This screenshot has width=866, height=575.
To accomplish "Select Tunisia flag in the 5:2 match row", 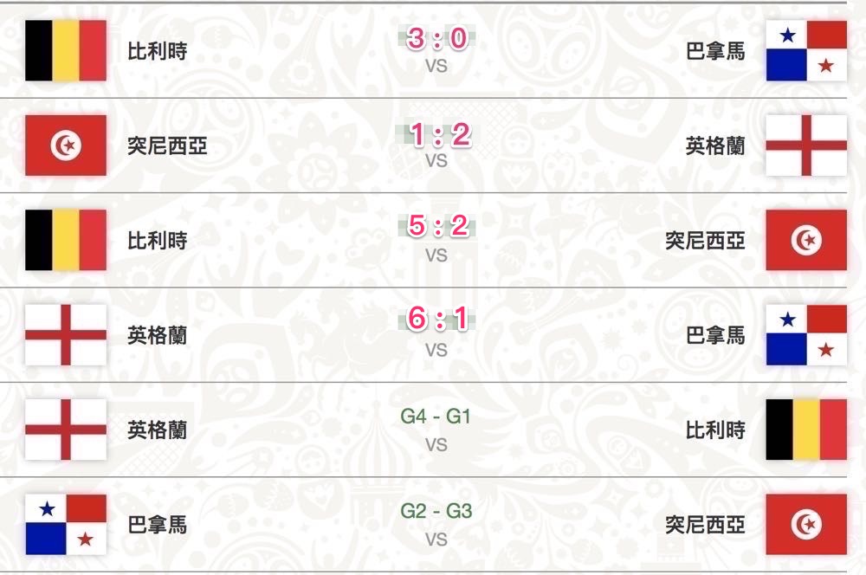I will coord(806,240).
